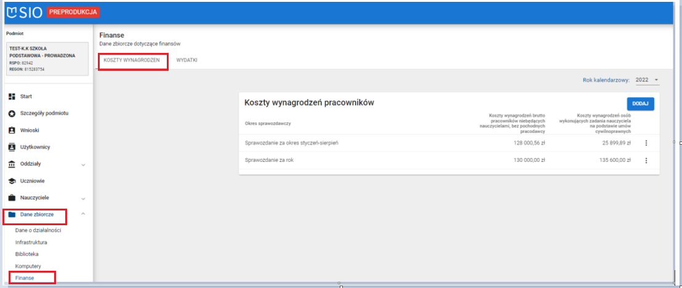Open Start via its dashboard icon

[x=12, y=97]
